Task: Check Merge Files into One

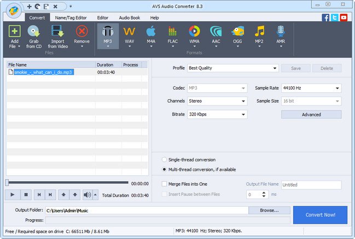Action: [165, 184]
